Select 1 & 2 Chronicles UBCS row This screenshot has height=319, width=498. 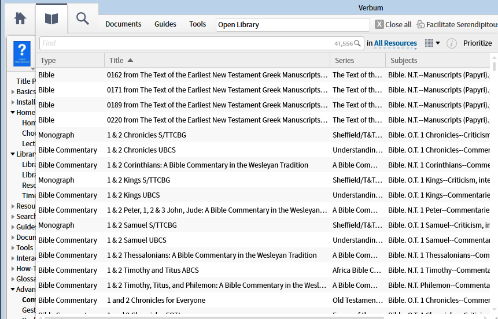263,150
